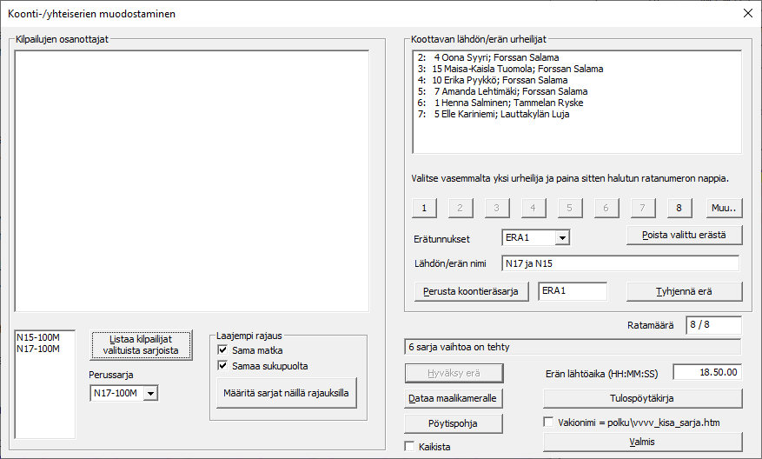The image size is (762, 459).
Task: Toggle the Sama matka checkbox
Action: tap(224, 349)
